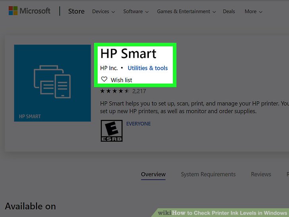Switch to the Overview tab

click(153, 174)
